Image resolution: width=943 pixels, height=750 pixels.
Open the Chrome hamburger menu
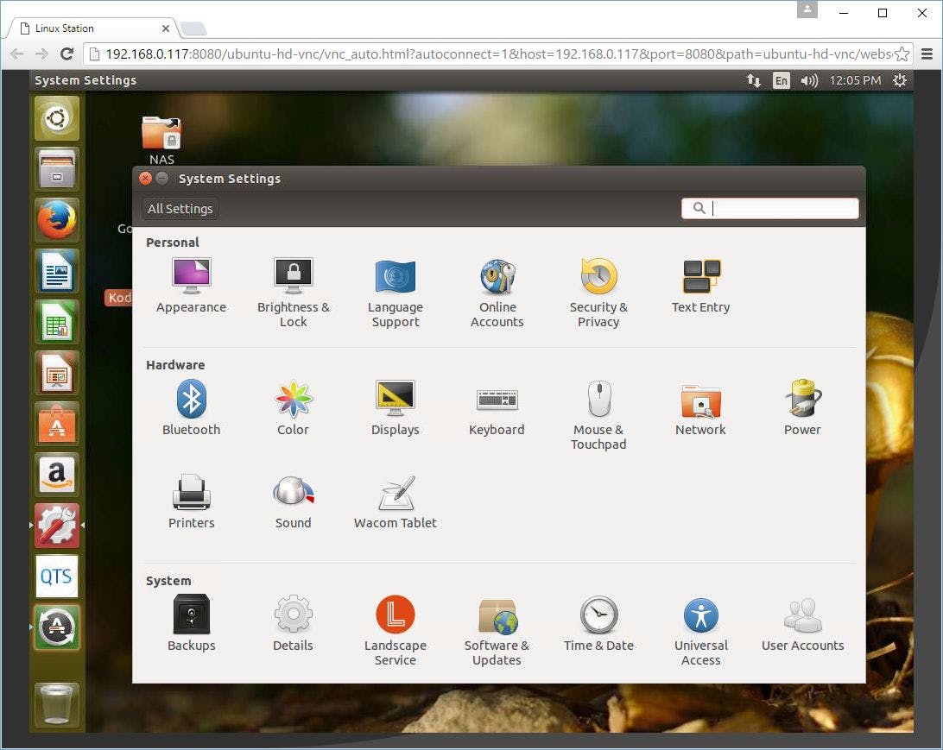[927, 54]
